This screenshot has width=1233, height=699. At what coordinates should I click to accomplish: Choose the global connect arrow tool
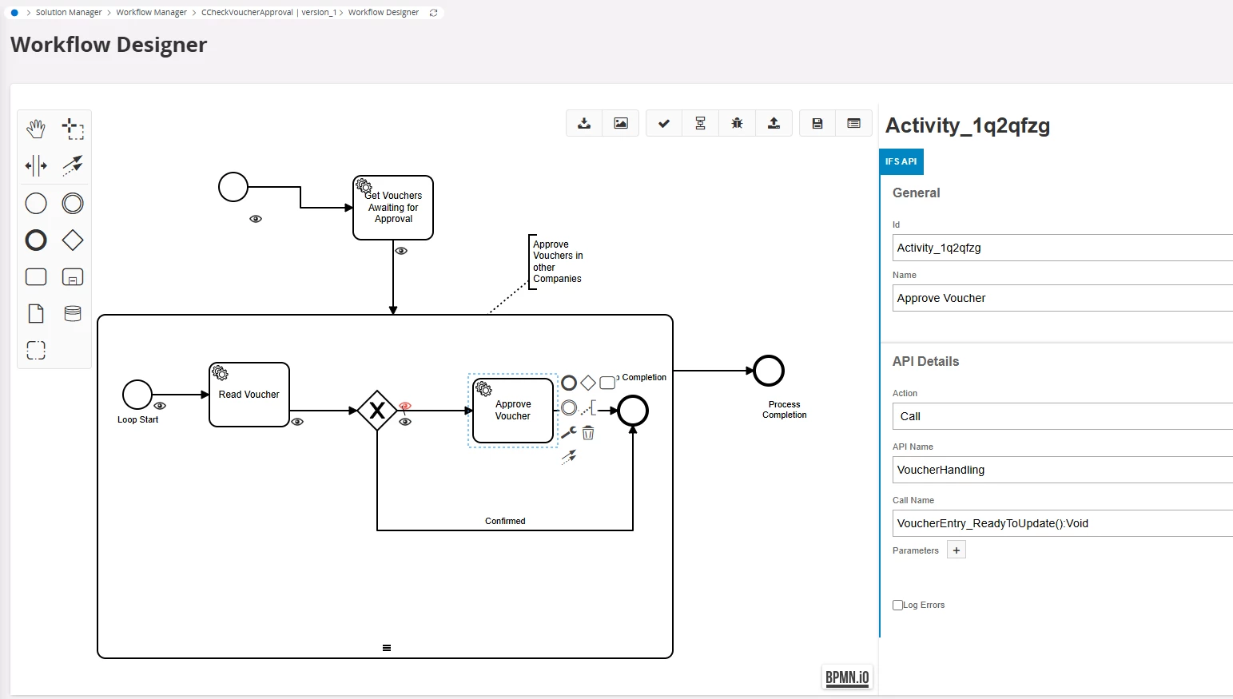coord(73,165)
